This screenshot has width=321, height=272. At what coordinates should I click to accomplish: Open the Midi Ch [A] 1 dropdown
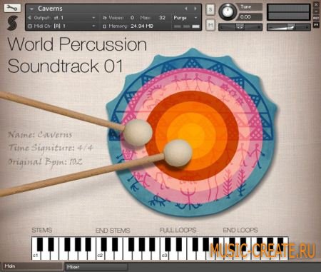93,26
